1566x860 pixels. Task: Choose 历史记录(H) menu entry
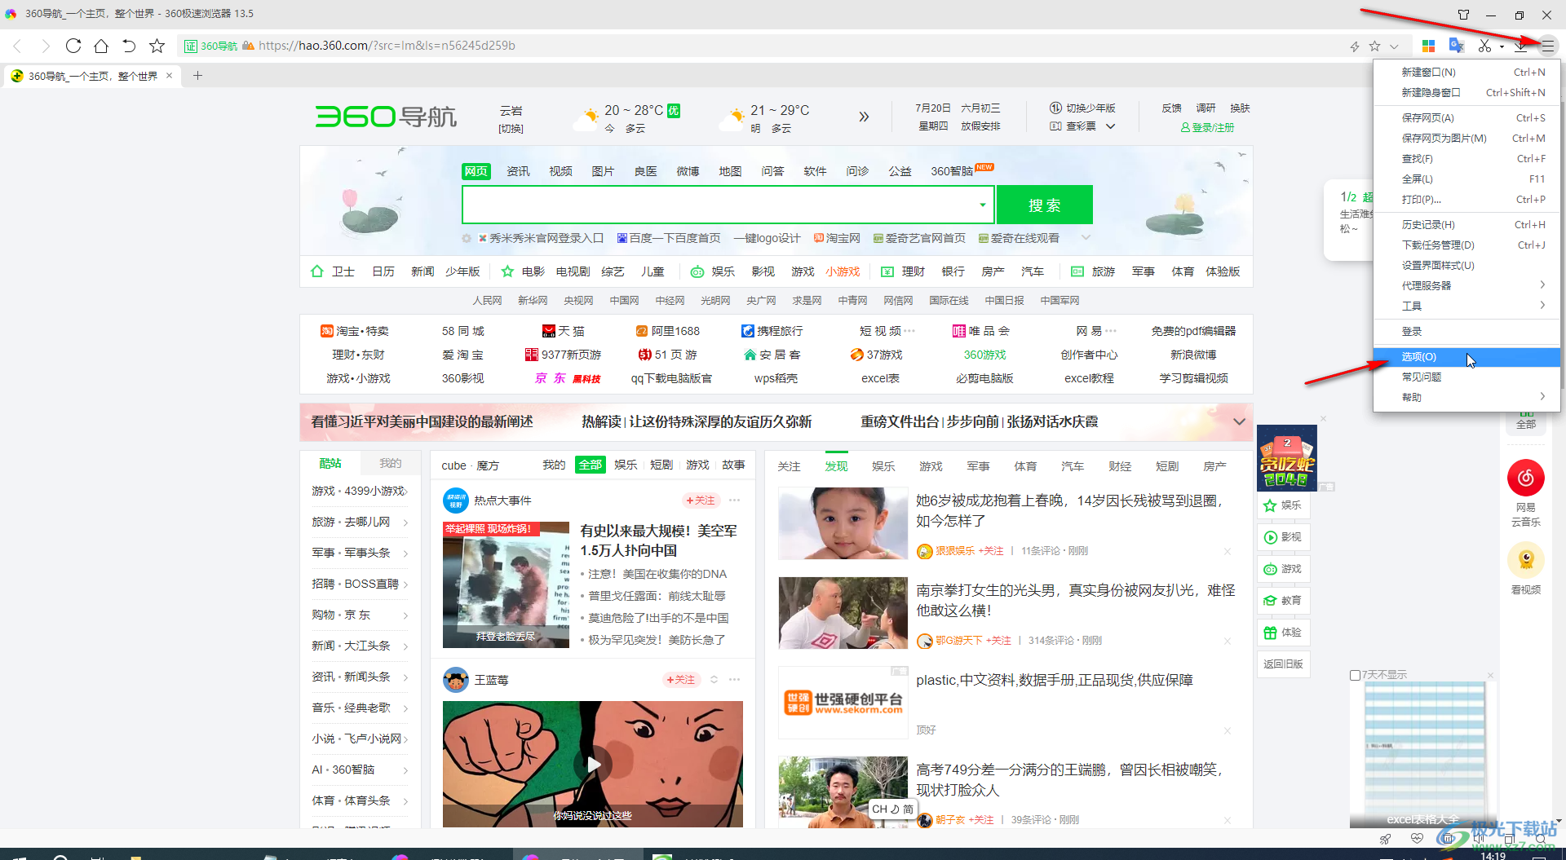[1466, 224]
